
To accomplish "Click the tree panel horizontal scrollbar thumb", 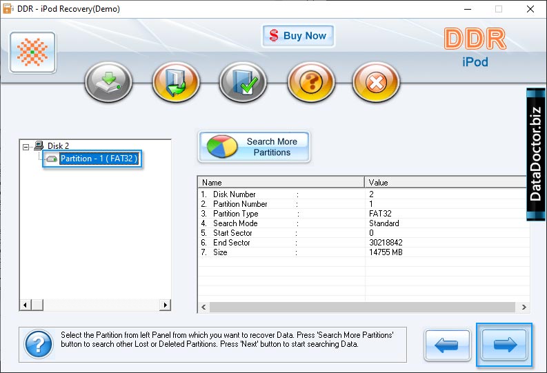I will pos(37,305).
